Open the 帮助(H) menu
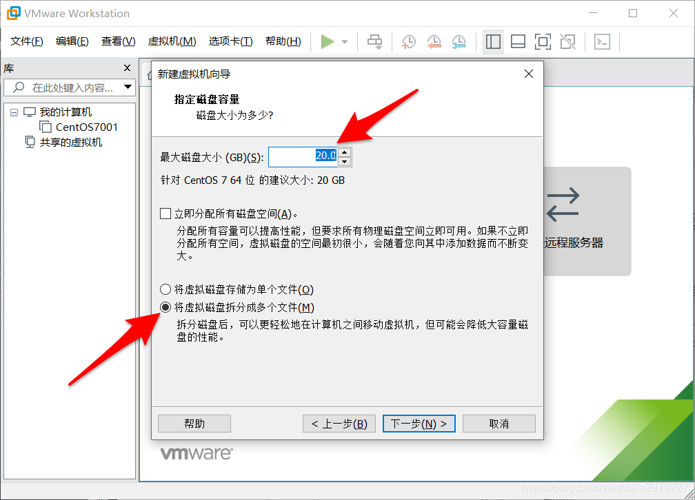The width and height of the screenshot is (695, 500). 283,41
